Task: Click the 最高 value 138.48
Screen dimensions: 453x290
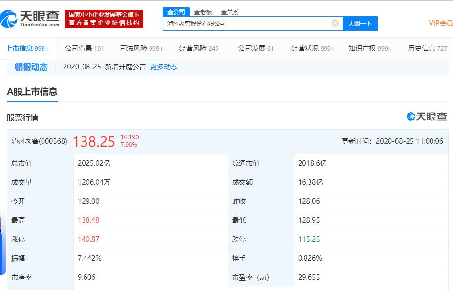Action: click(88, 220)
